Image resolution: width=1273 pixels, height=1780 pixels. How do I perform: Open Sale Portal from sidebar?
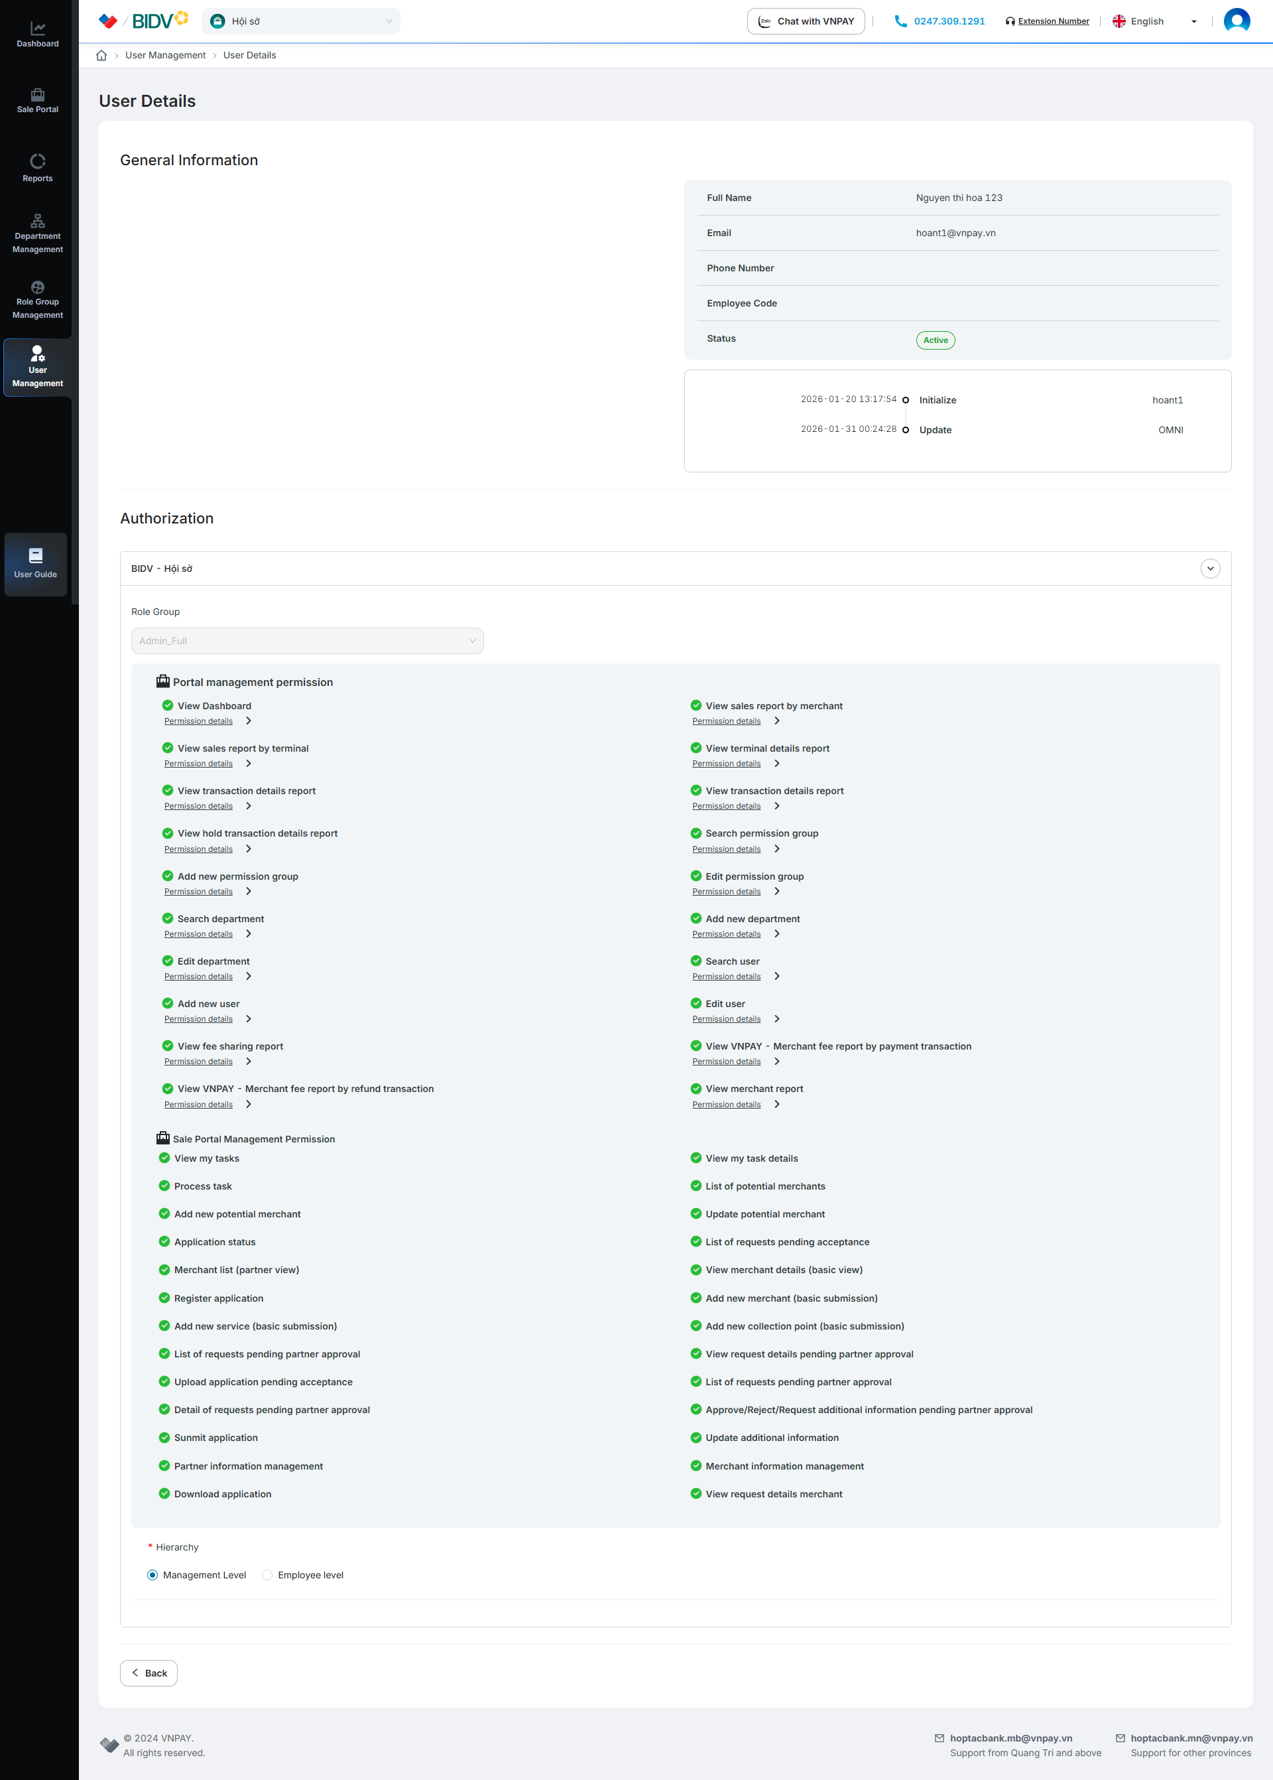pyautogui.click(x=38, y=95)
